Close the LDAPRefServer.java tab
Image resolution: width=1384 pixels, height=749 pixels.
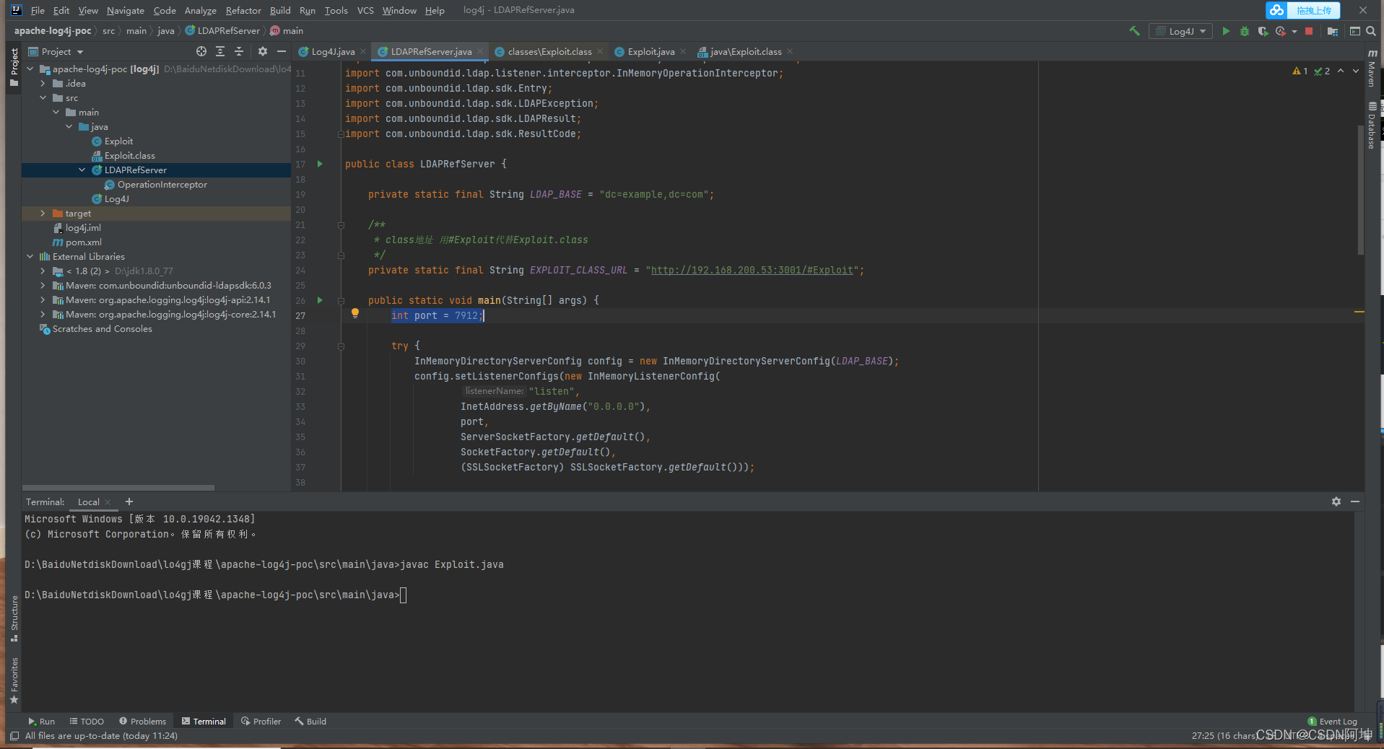(x=479, y=51)
